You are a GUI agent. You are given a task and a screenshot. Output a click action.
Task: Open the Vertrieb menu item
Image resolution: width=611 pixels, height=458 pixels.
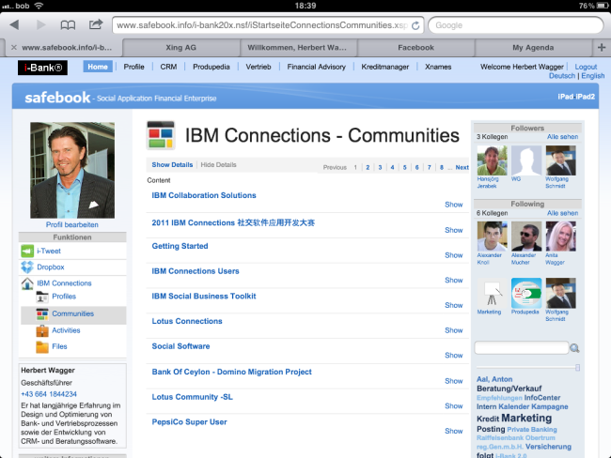(258, 67)
